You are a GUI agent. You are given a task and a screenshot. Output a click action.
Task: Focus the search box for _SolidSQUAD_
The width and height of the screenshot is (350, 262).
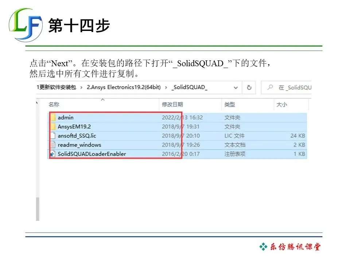click(287, 88)
